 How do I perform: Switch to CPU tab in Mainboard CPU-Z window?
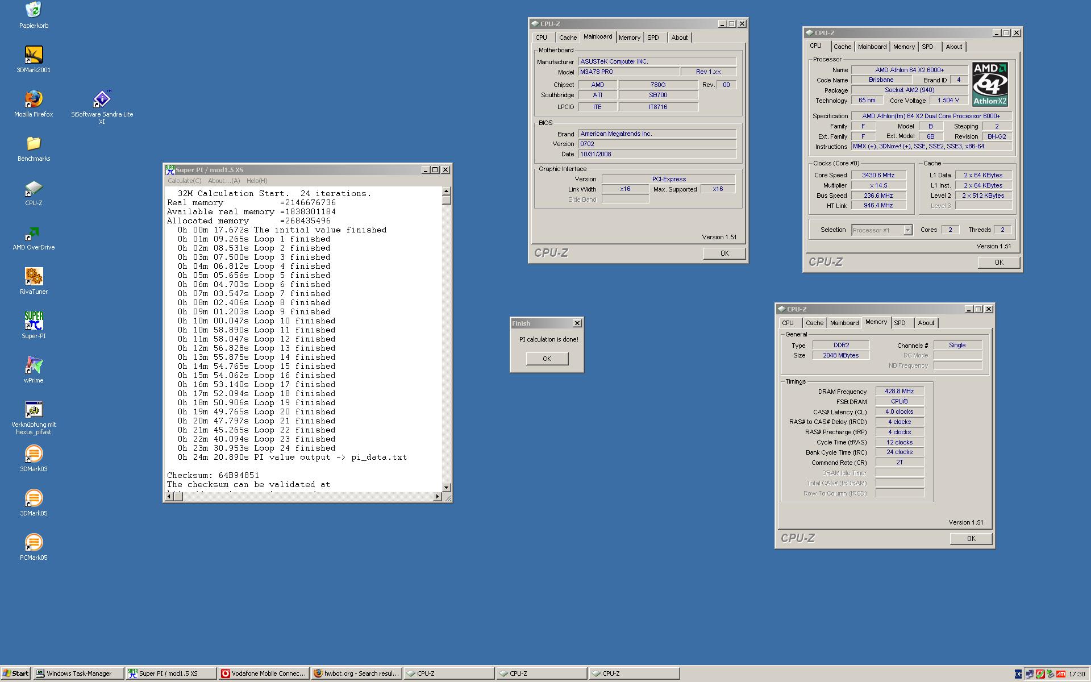[542, 38]
